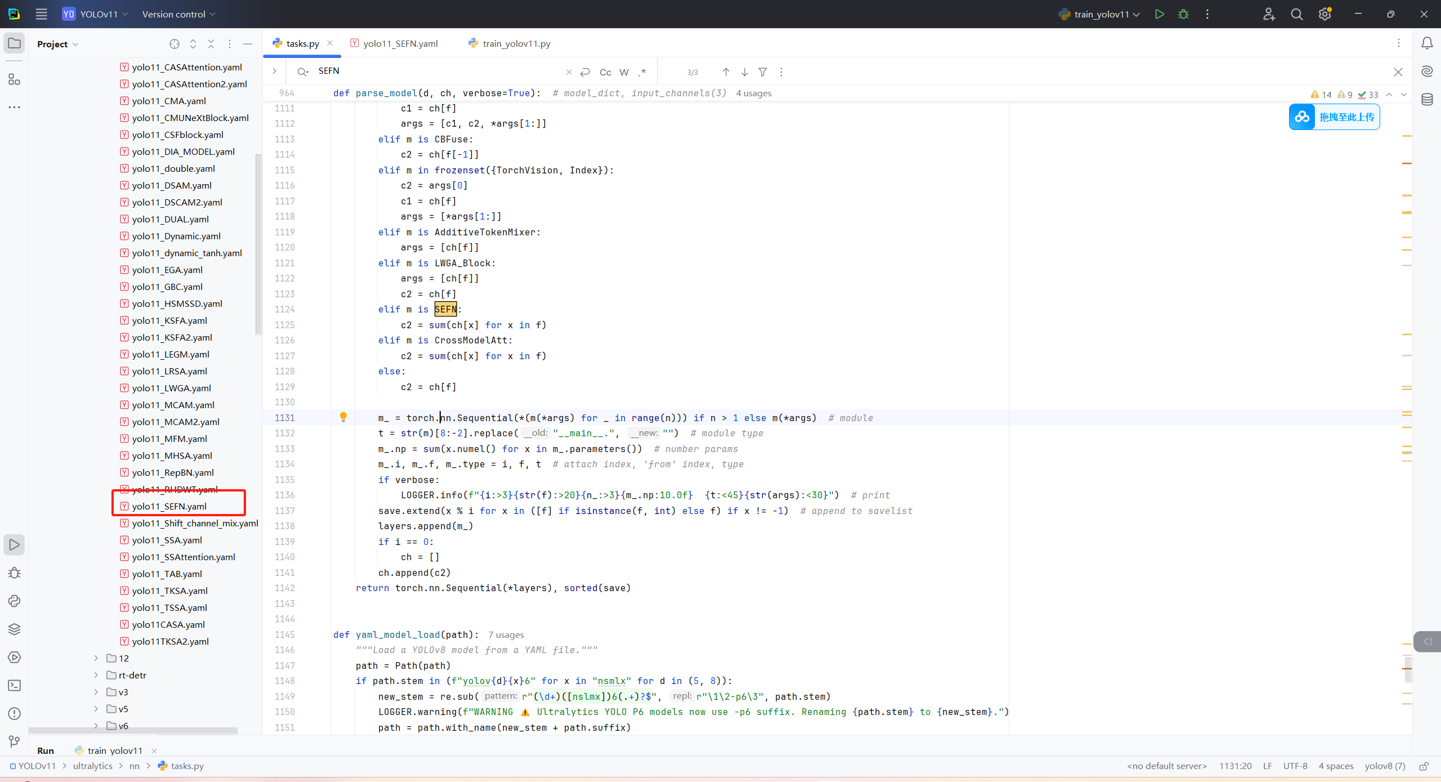The image size is (1441, 782).
Task: Toggle Words (W) option in search bar
Action: tap(624, 72)
